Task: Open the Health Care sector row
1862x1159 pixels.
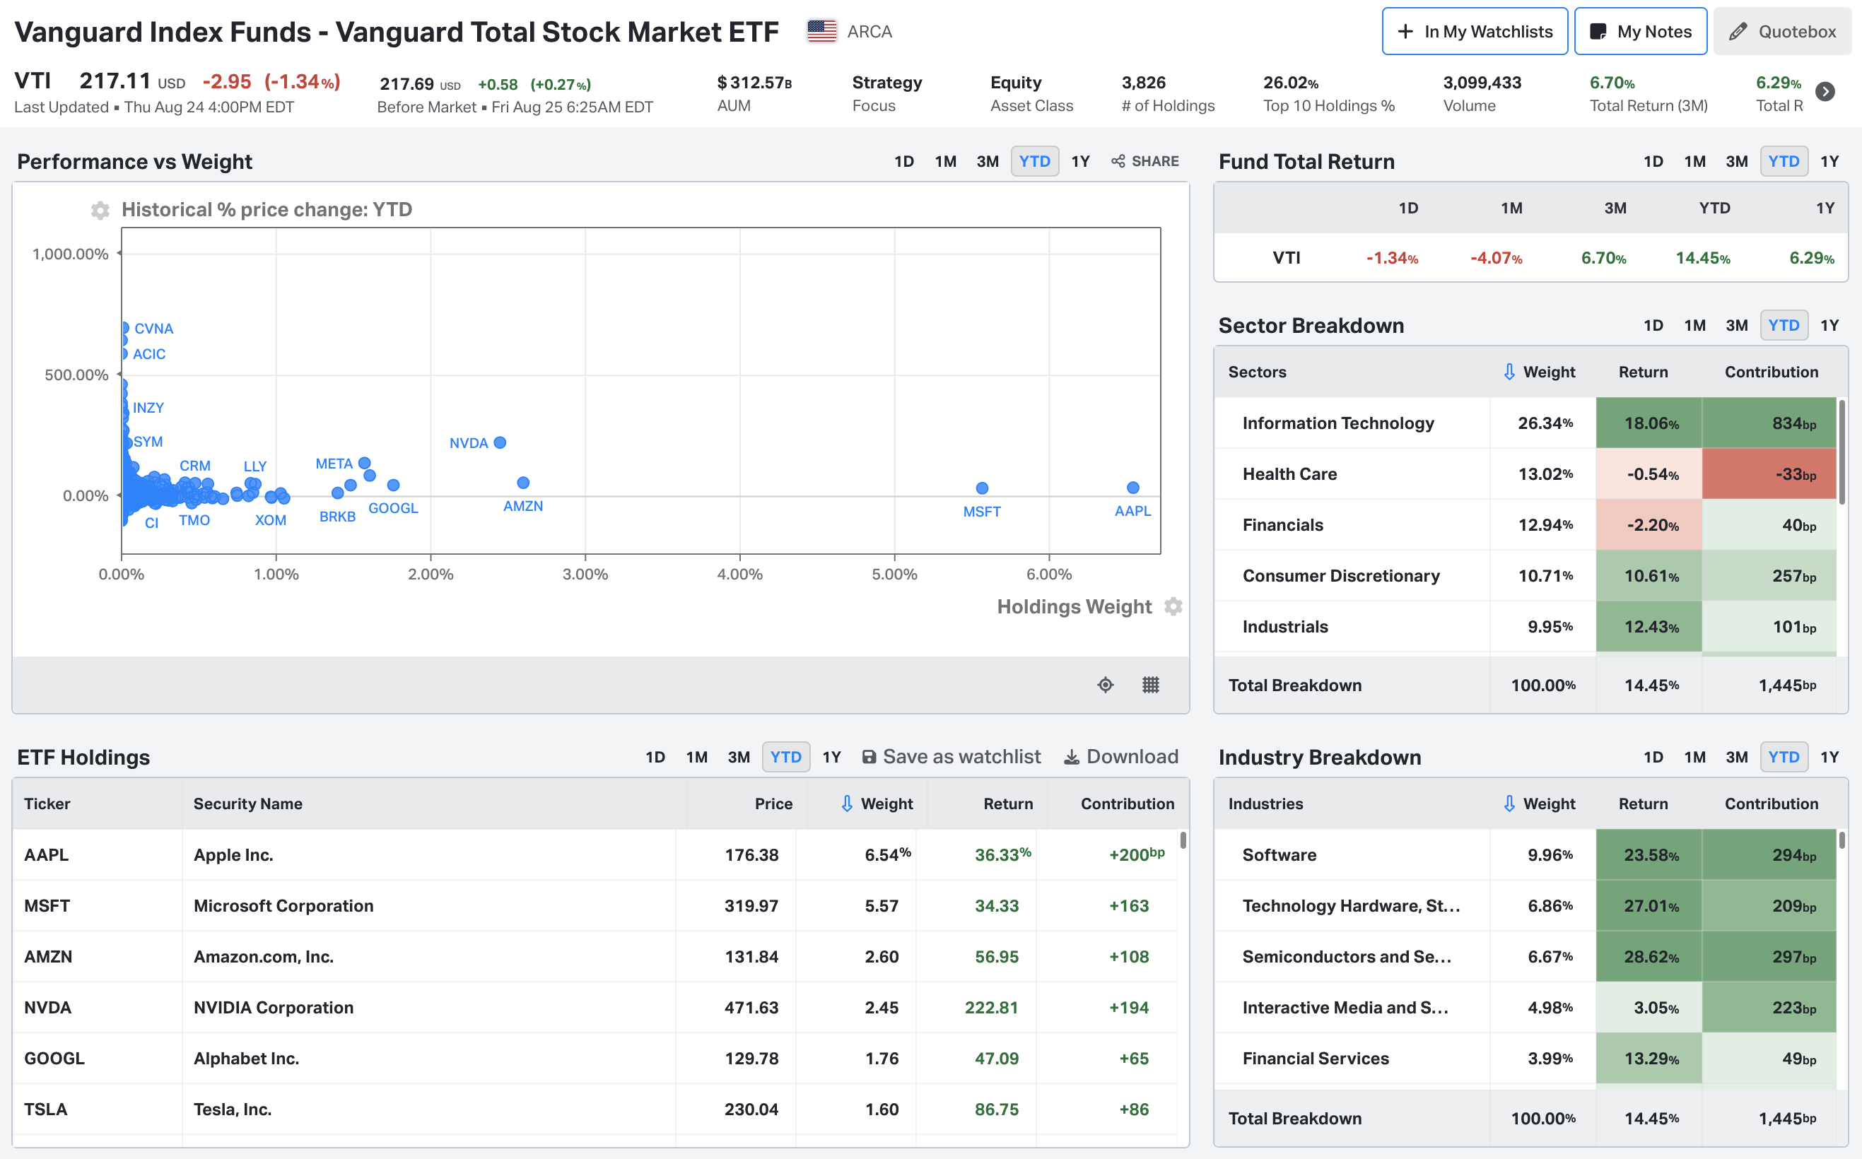Action: tap(1526, 473)
